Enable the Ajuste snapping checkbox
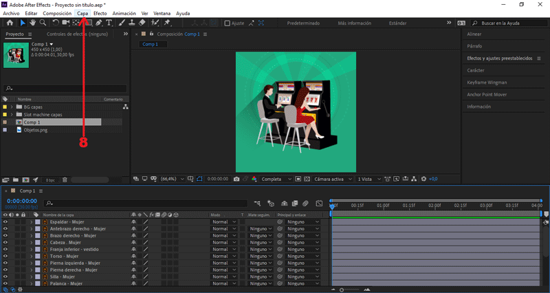Viewport: 550px width, 293px height. point(228,23)
